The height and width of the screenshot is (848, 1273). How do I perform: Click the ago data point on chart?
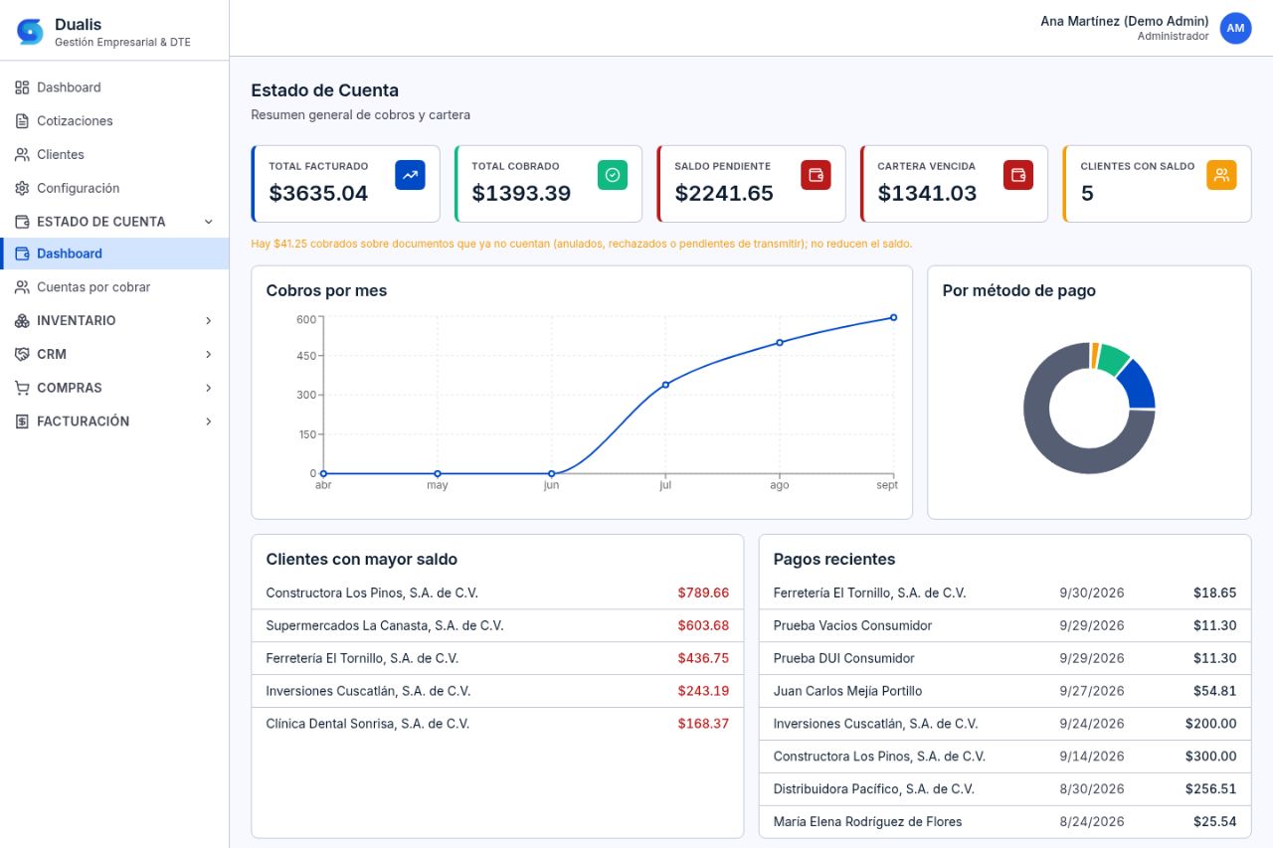780,342
